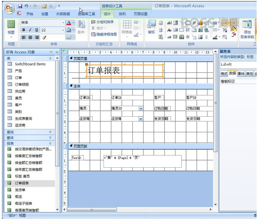258x220 pixels.
Task: Open the 合计 (Totals) button
Action: 99,28
